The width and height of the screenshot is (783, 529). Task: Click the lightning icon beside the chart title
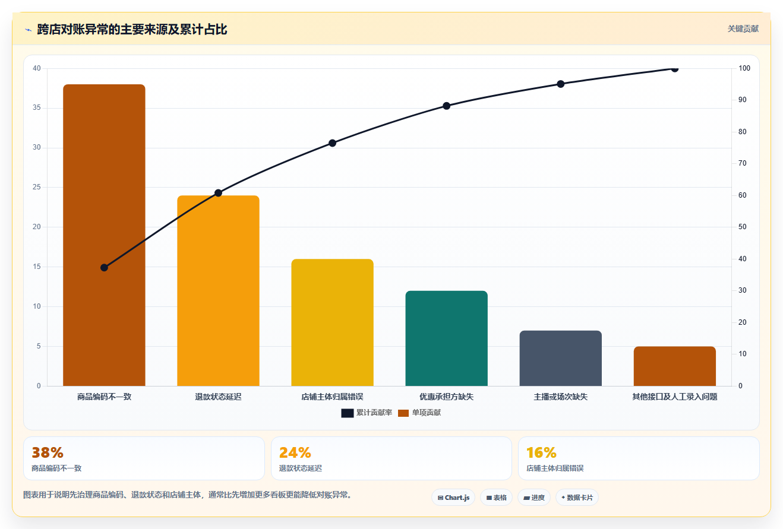click(x=28, y=29)
